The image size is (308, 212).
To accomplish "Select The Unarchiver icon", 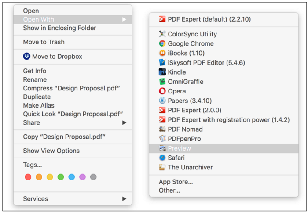I will point(162,167).
